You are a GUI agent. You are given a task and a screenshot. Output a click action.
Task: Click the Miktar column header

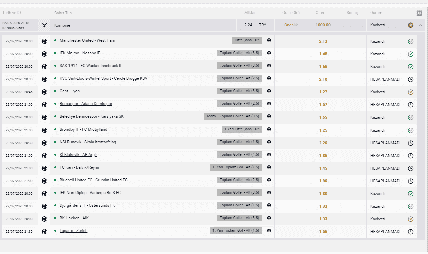point(250,13)
